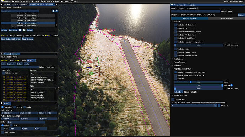The height and width of the screenshot is (137, 245).
Task: Open the Tools menu
Action: click(35, 1)
